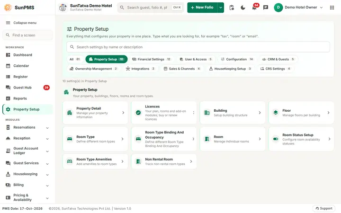
Task: Select the CRM & Guests filter chip
Action: (278, 59)
